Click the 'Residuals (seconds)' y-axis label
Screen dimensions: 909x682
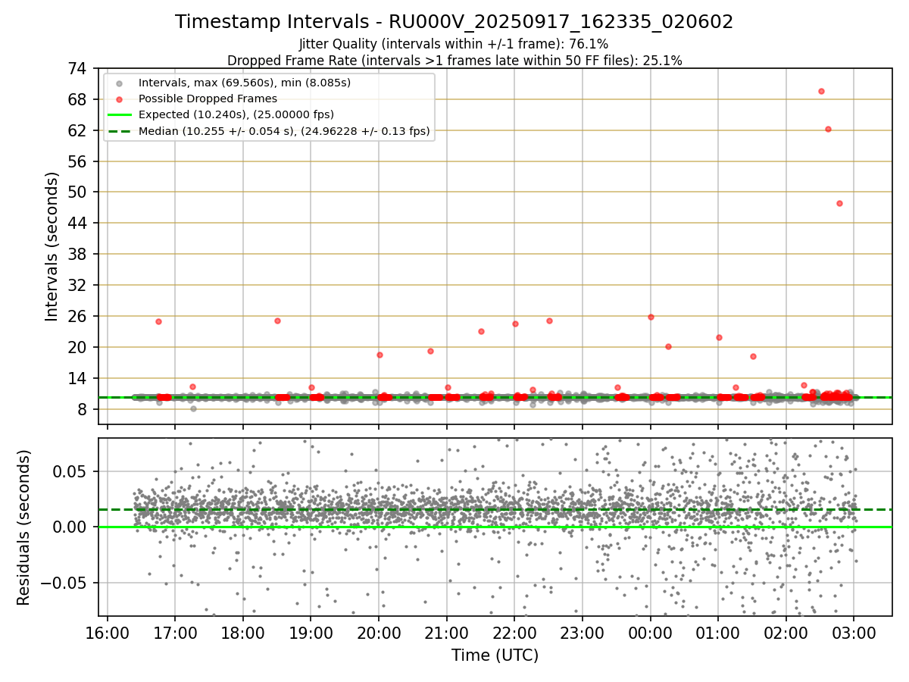[23, 527]
